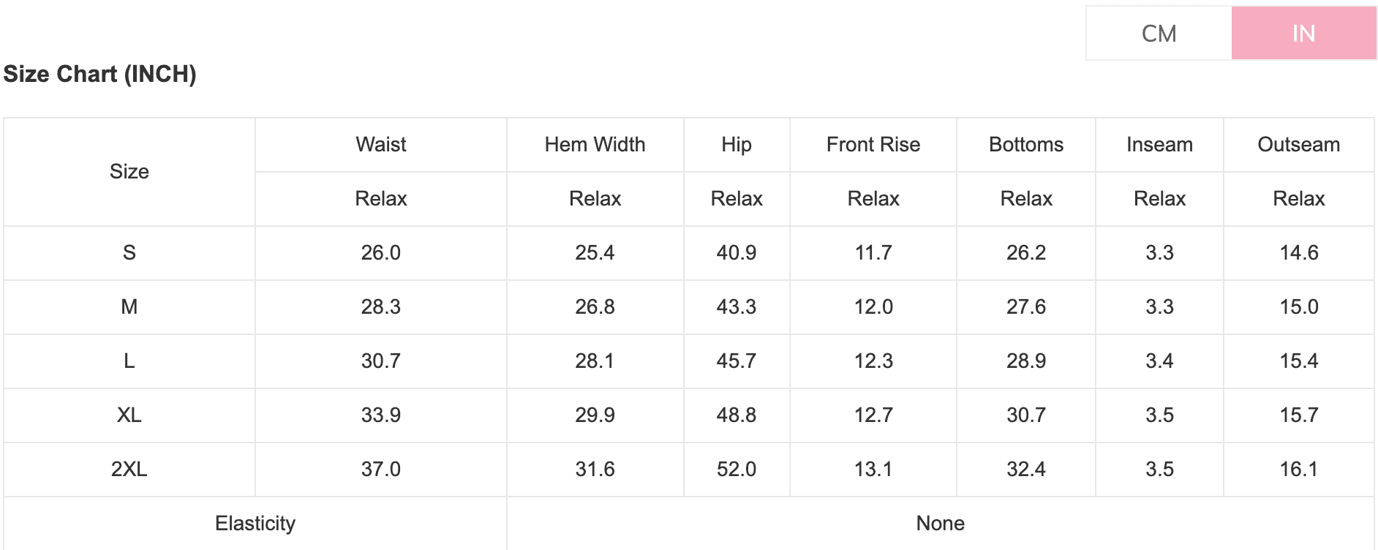Click the Size Chart (INCH) heading

click(x=100, y=74)
